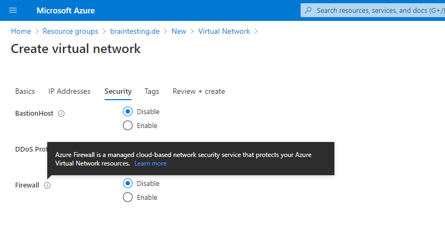Click the Firewall info icon
Screen dimensions: 445x240
[x=47, y=185]
